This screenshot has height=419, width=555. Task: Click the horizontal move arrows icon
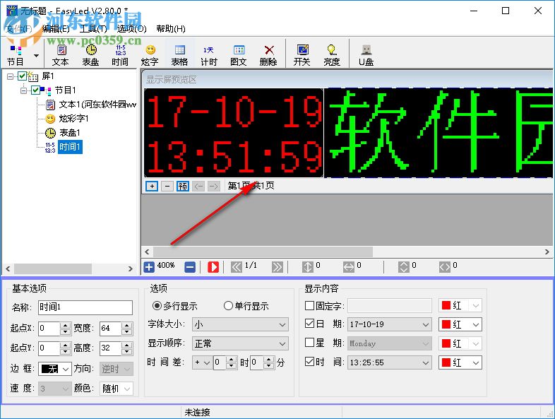pyautogui.click(x=349, y=266)
